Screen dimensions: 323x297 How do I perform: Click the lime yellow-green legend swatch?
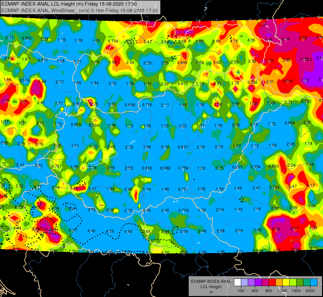[293, 282]
